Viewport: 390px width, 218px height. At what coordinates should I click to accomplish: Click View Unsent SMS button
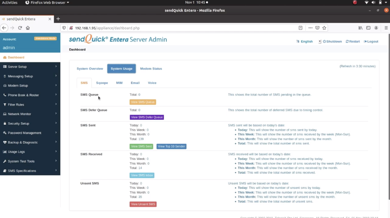[143, 204]
